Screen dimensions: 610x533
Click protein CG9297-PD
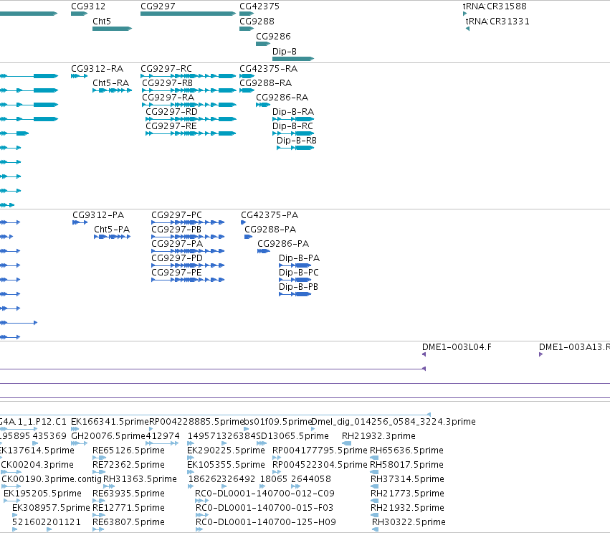(x=177, y=258)
